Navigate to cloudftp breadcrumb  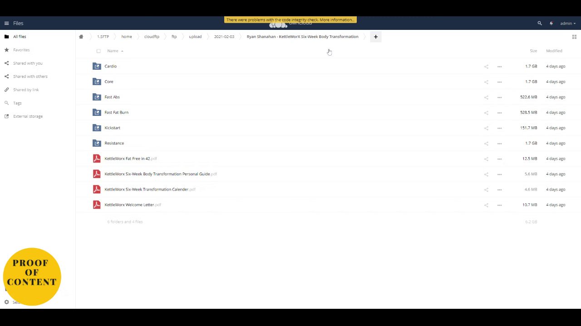(x=152, y=37)
